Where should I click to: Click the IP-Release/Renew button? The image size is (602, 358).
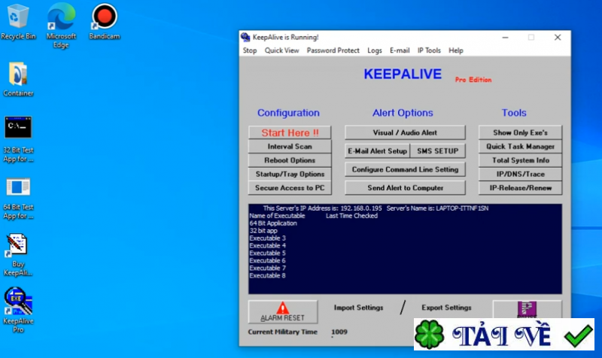(x=520, y=187)
